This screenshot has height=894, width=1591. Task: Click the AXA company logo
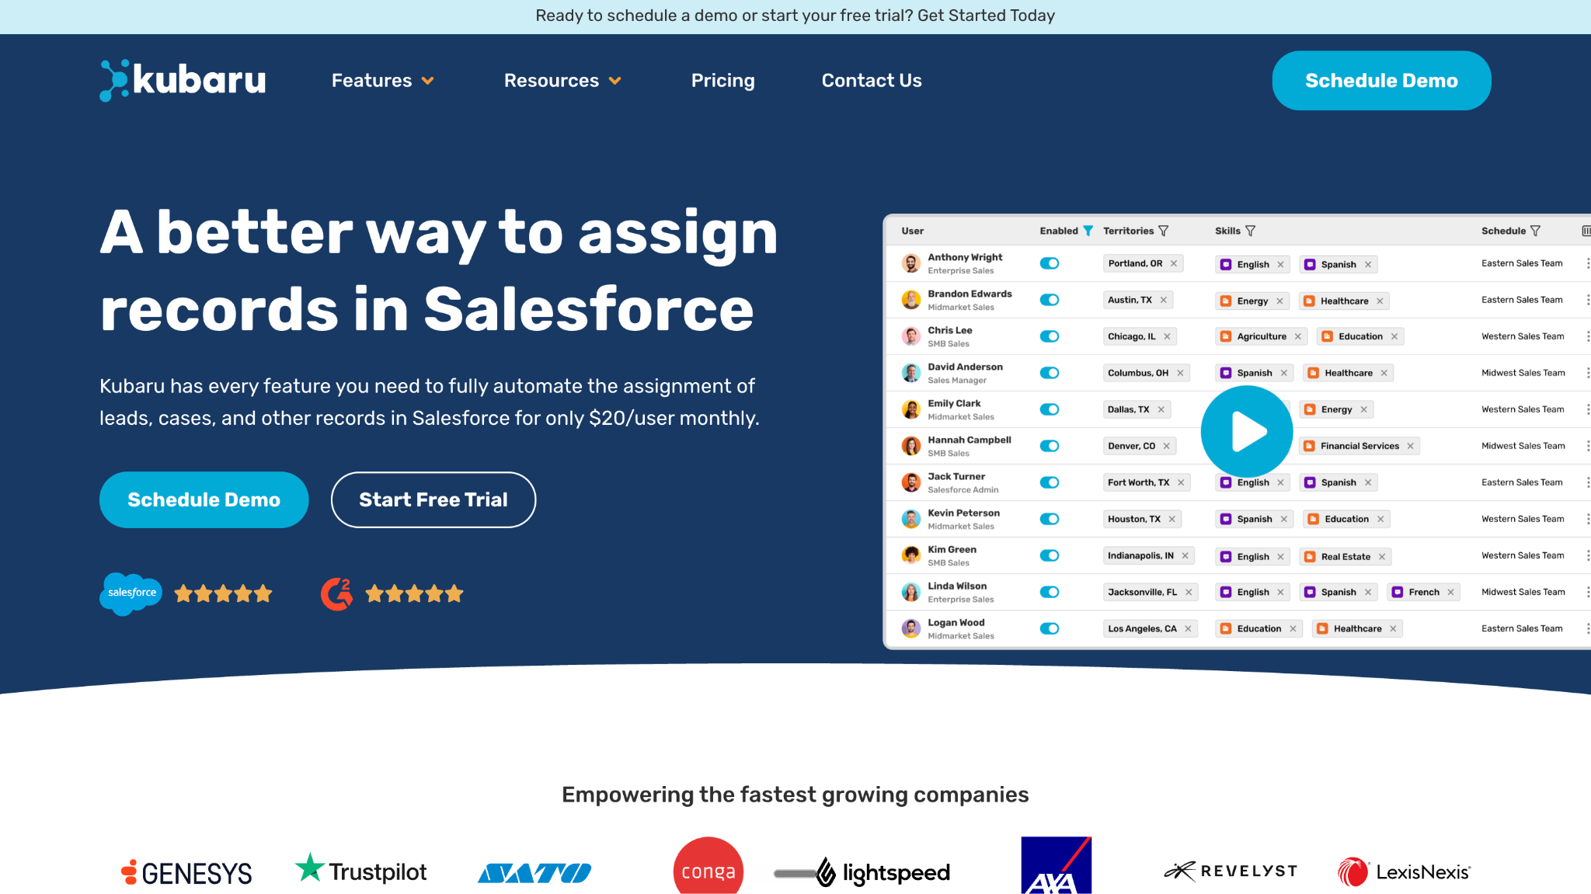point(1056,865)
